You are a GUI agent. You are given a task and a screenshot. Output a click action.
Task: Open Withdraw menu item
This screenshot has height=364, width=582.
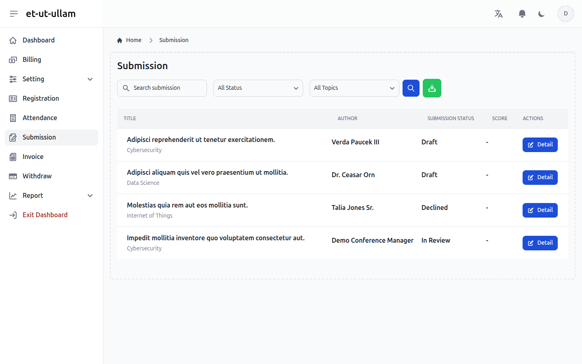(51, 176)
